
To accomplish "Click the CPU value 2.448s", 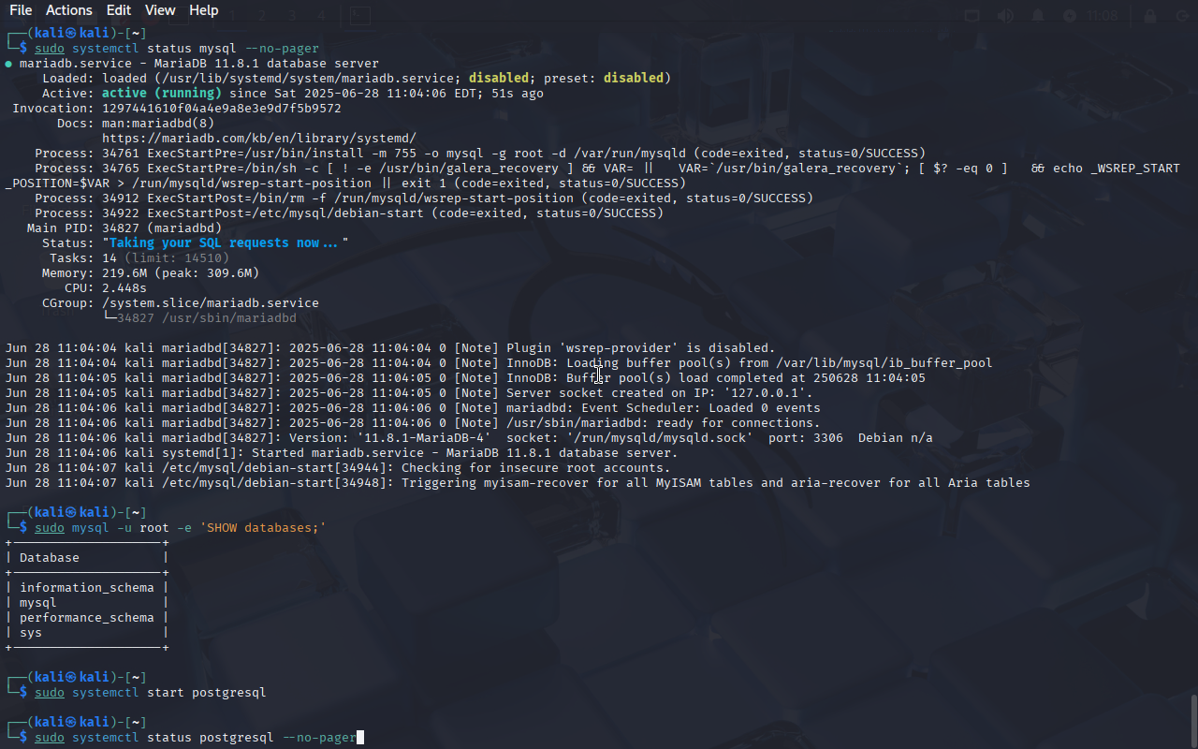I will point(124,287).
